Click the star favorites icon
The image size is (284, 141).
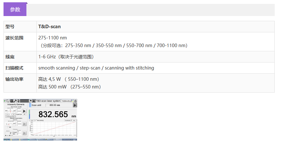pyautogui.click(x=34, y=101)
